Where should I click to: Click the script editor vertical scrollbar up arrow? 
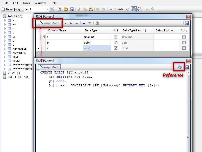click(188, 73)
